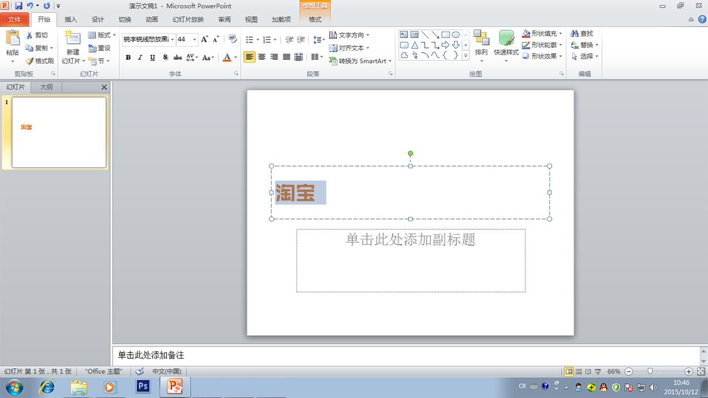Open the Font dialog launcher
The width and height of the screenshot is (708, 398).
coord(236,74)
